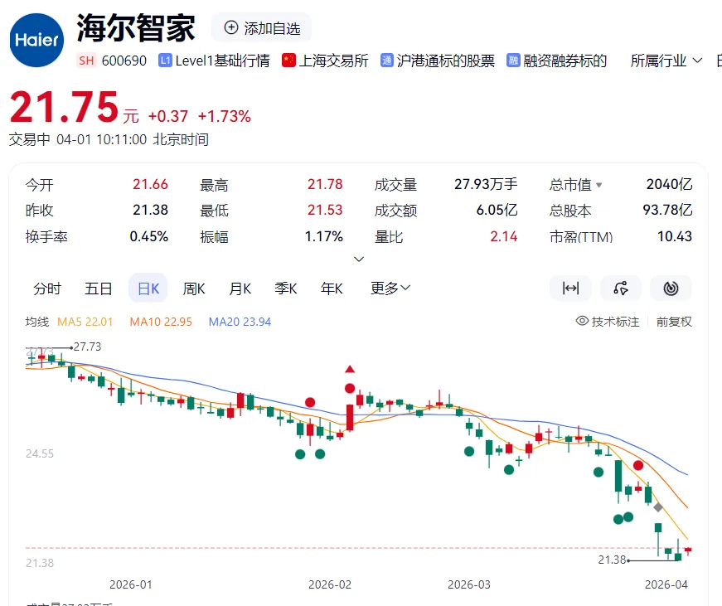Switch to 分时 chart tab
The width and height of the screenshot is (722, 606).
(47, 288)
